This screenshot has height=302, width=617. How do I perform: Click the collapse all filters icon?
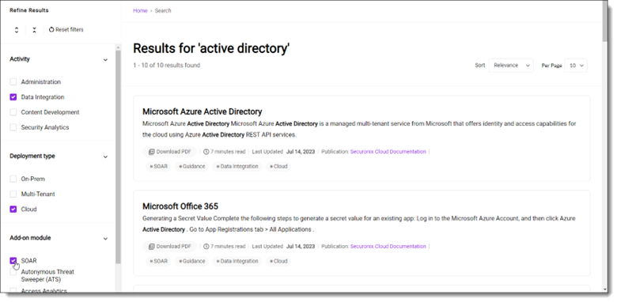pos(34,30)
